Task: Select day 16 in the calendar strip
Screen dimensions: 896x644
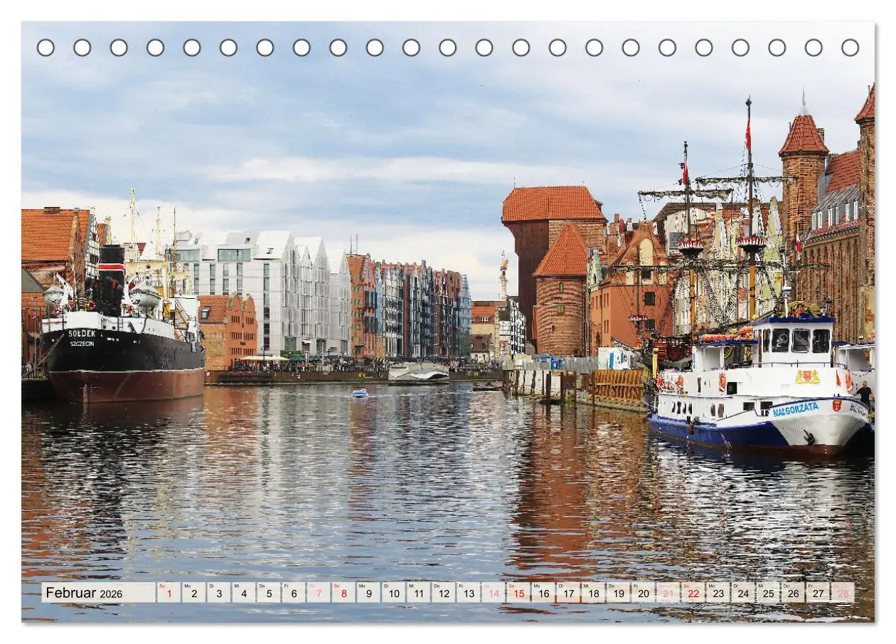Action: coord(543,593)
